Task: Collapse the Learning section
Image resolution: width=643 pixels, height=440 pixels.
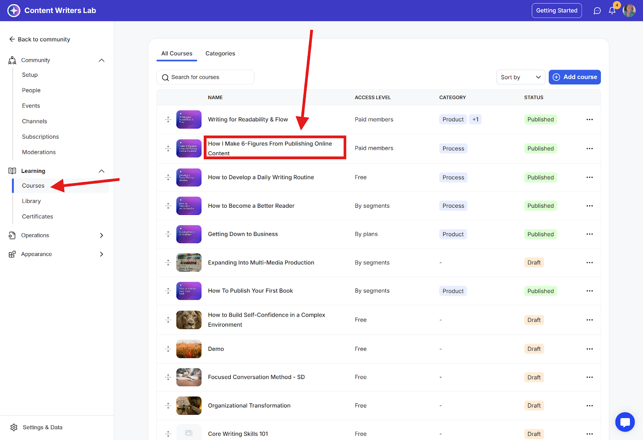Action: (101, 171)
